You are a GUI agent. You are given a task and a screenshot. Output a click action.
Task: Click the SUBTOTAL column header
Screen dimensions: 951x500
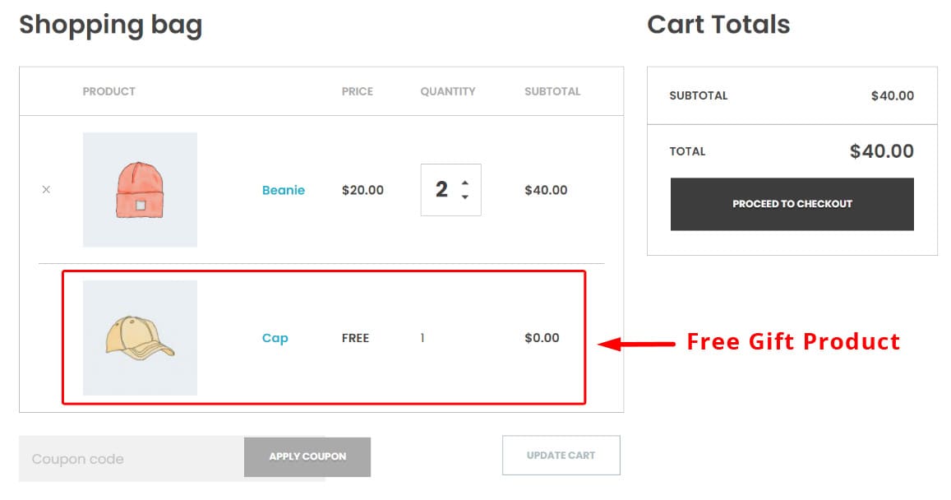(552, 91)
